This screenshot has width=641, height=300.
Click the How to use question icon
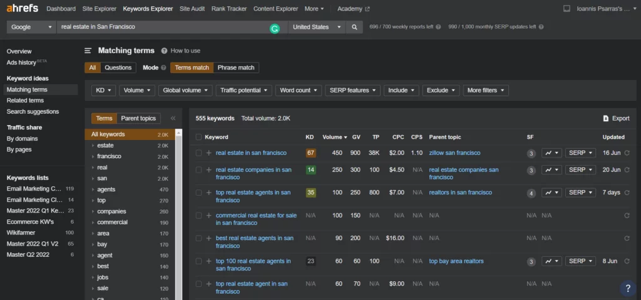pos(165,51)
